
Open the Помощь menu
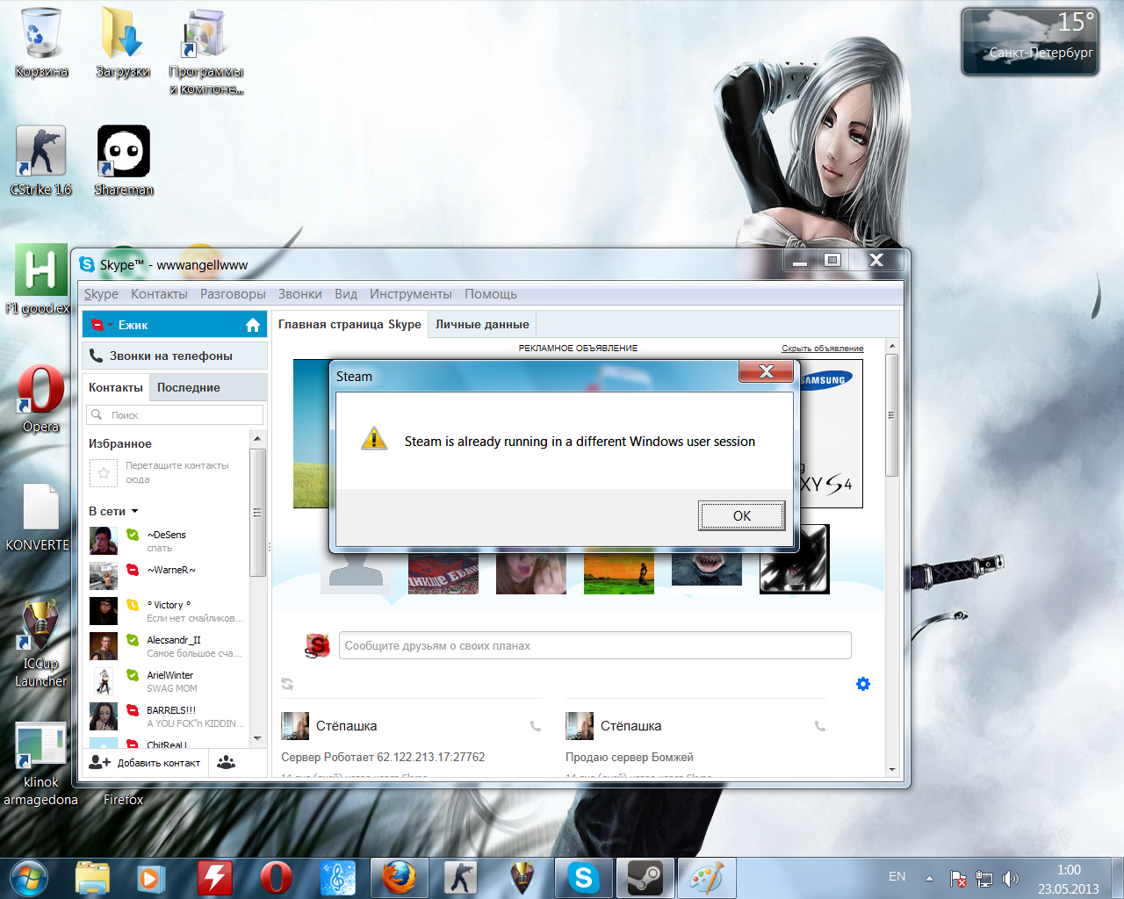[x=491, y=294]
